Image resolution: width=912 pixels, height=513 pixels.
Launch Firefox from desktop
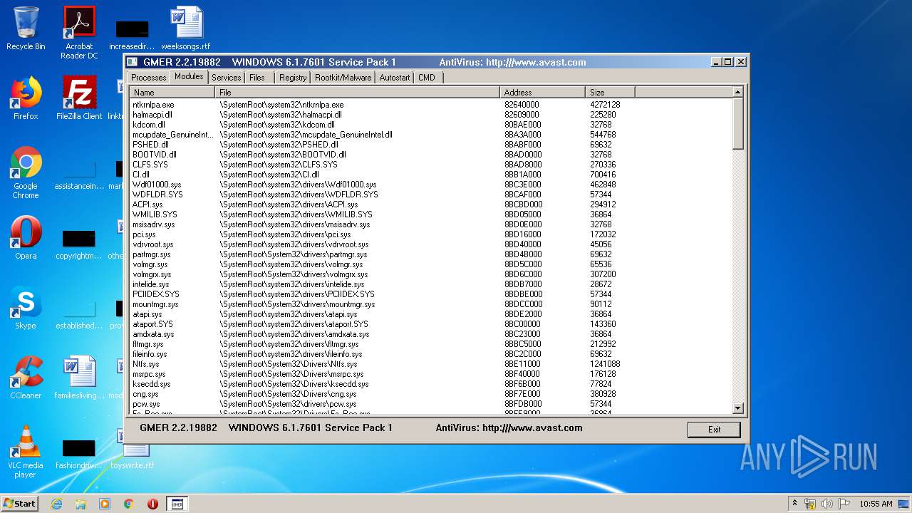click(26, 98)
